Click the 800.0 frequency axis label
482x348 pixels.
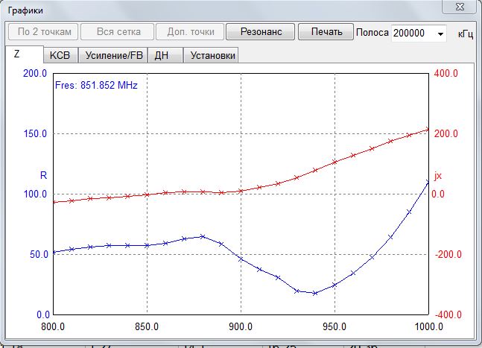[x=53, y=326]
